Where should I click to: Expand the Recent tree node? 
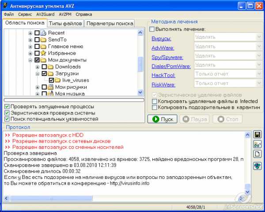coord(30,33)
